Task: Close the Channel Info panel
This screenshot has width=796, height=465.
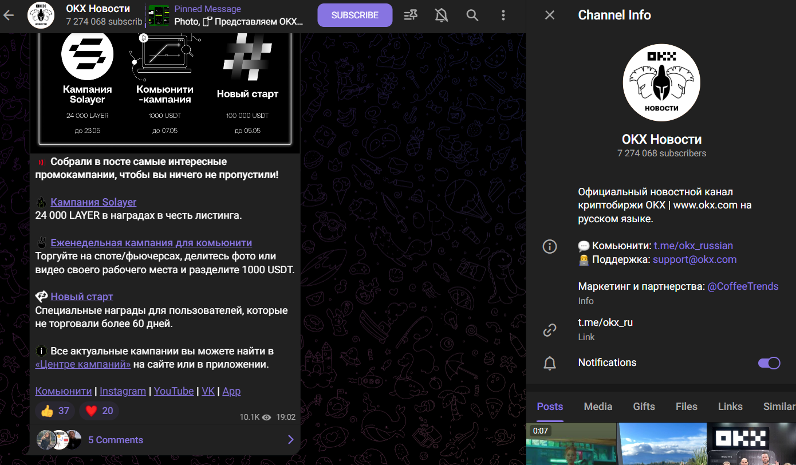Action: (x=550, y=15)
